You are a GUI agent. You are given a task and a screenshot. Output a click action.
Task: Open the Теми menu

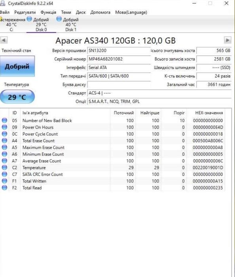click(x=66, y=12)
